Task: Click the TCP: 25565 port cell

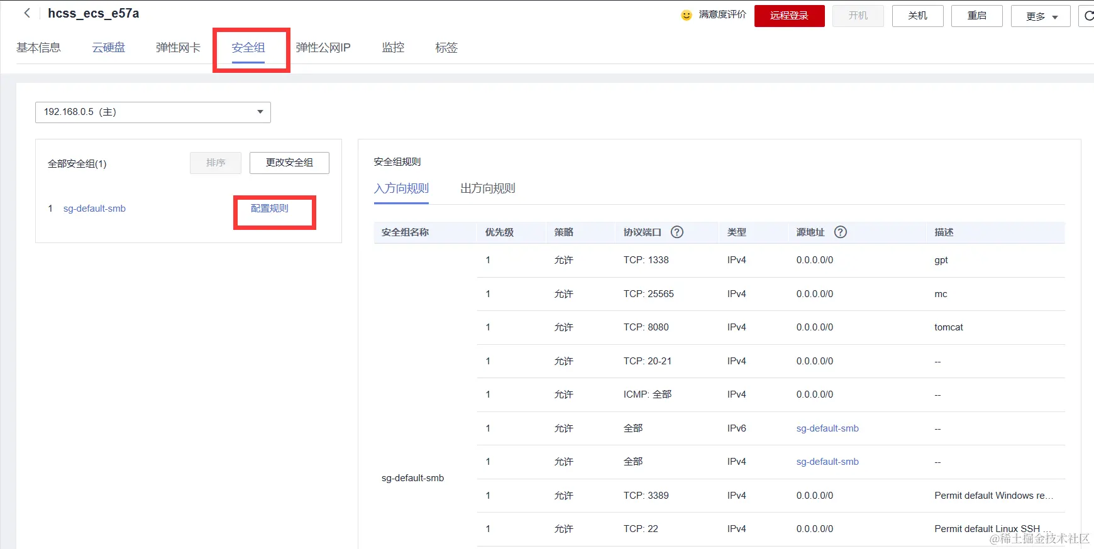Action: (649, 294)
